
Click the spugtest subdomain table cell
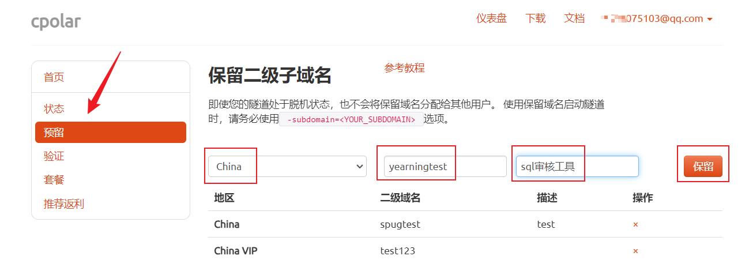400,224
